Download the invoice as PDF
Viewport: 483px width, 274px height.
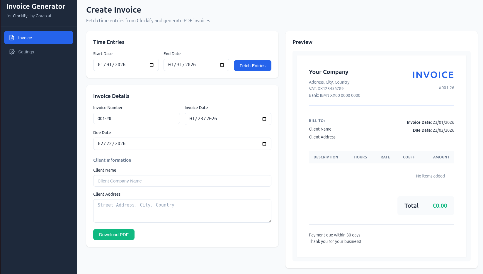tap(114, 234)
